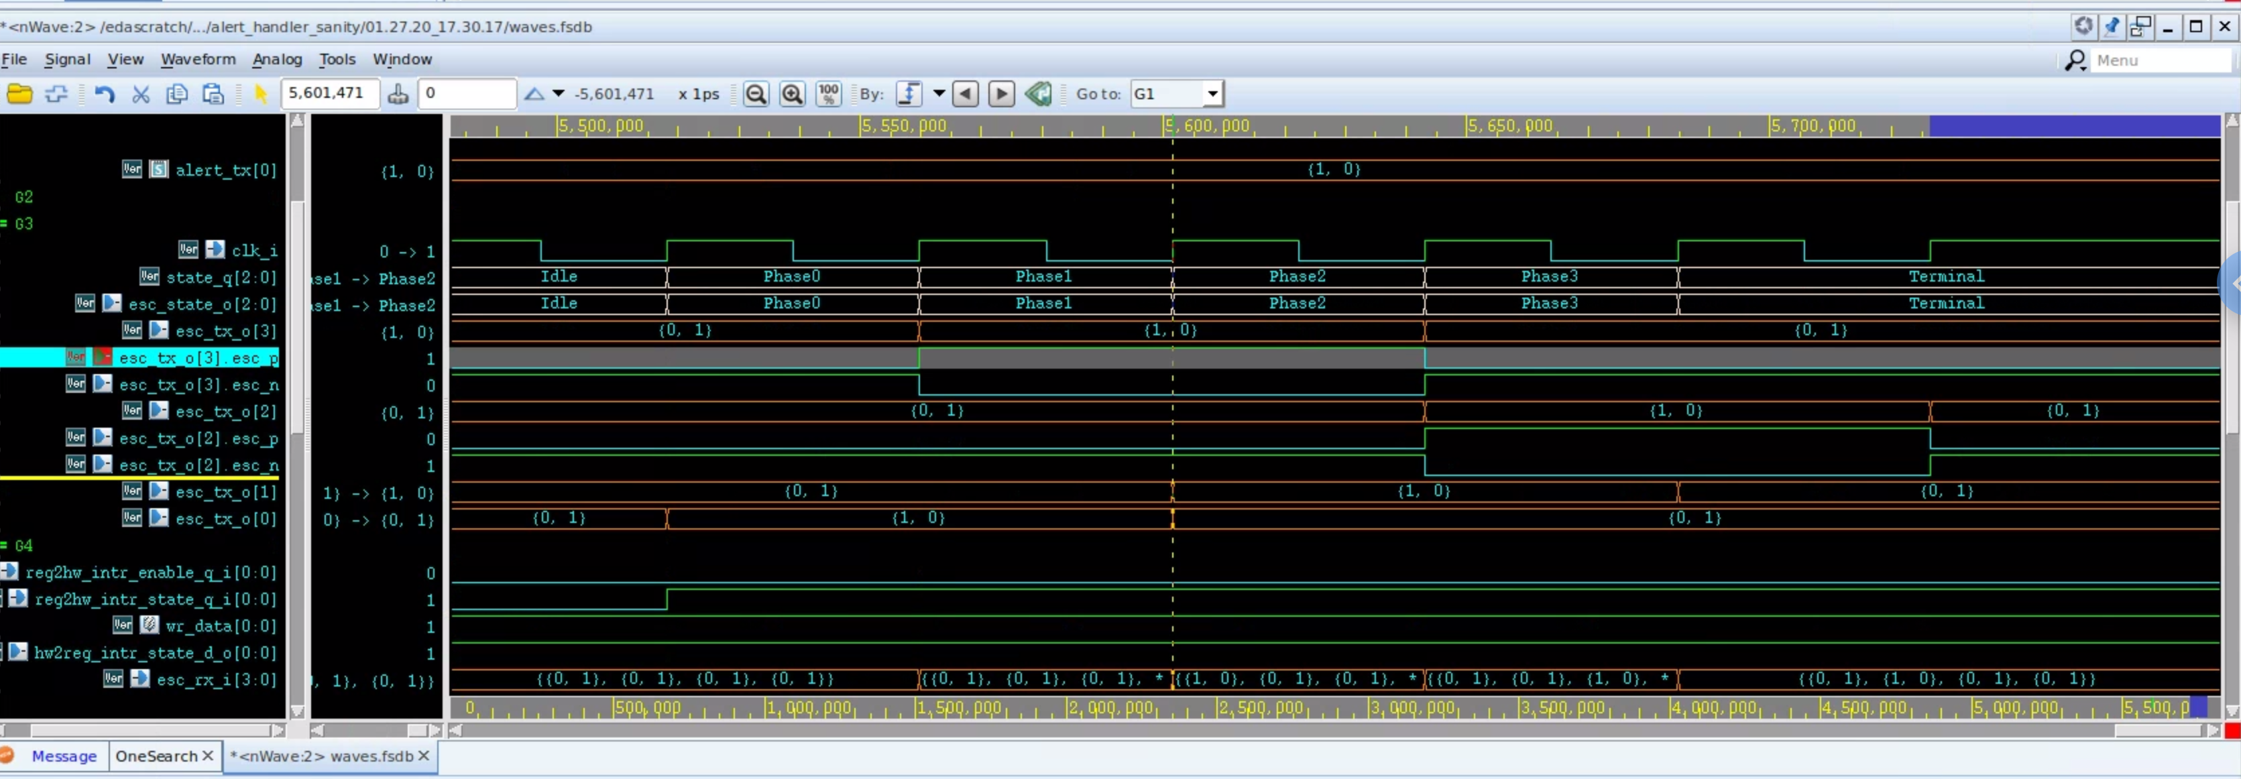
Task: Open the Goto G1 dropdown list
Action: coord(1213,93)
